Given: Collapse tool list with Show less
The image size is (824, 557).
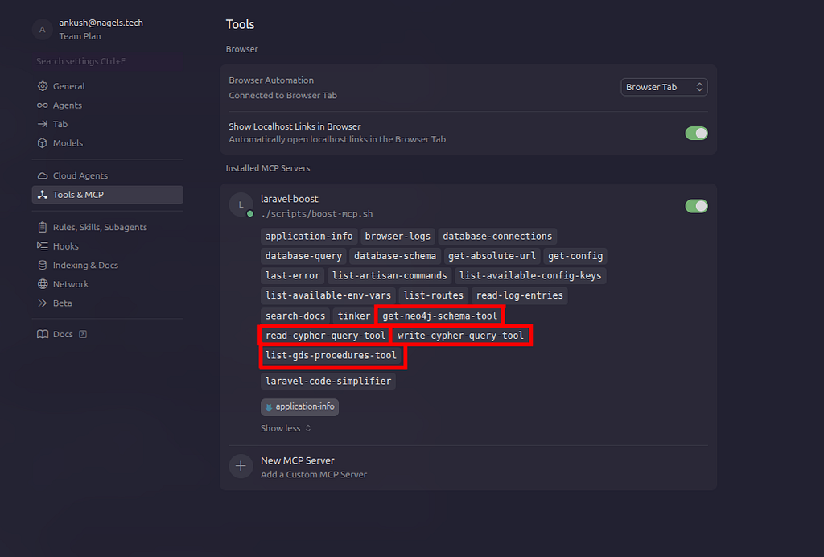Looking at the screenshot, I should click(285, 428).
